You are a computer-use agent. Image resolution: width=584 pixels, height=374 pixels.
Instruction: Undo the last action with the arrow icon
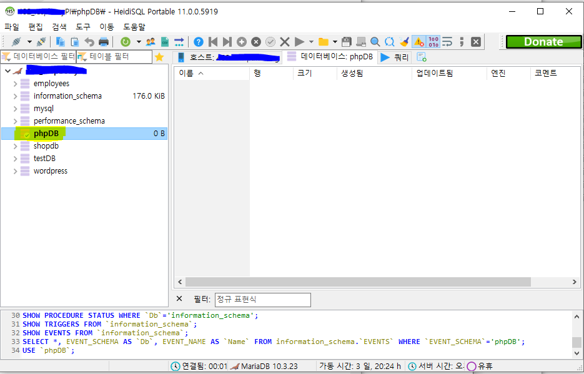click(89, 42)
